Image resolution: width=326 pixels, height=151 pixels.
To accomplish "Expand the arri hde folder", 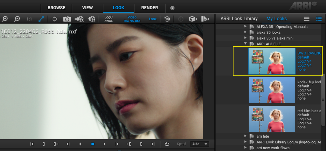I will (246, 136).
